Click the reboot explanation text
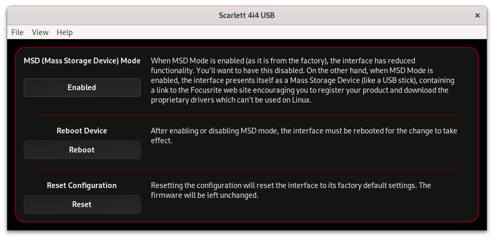The width and height of the screenshot is (494, 239). pos(304,135)
